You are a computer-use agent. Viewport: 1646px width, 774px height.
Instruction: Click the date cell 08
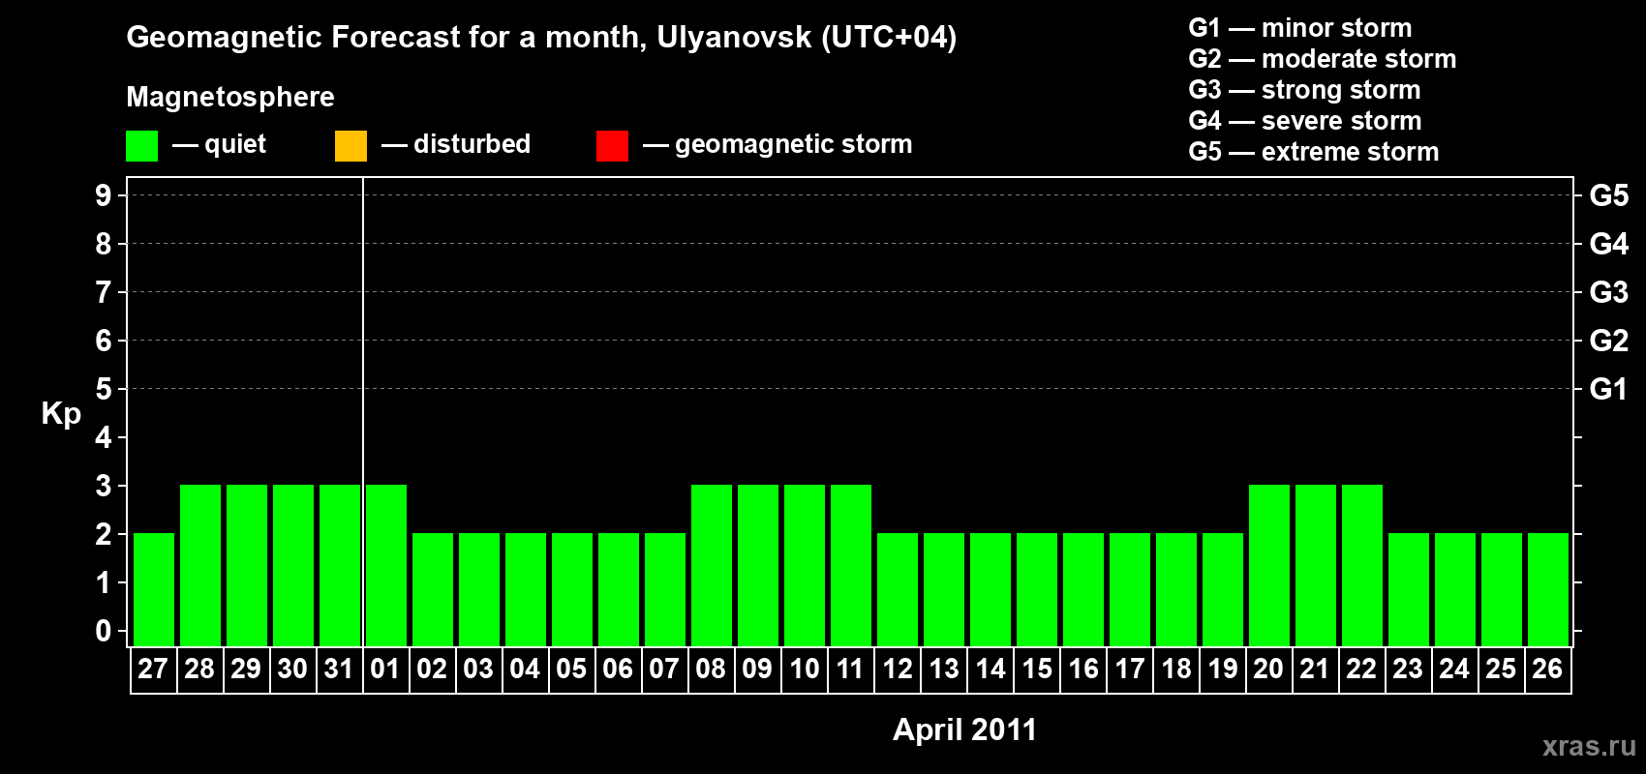click(x=711, y=670)
